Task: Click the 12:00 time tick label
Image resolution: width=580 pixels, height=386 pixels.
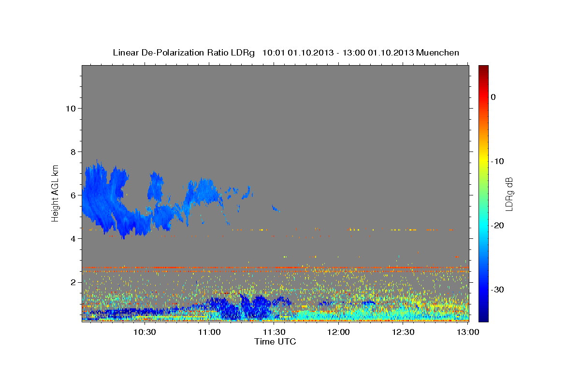Action: tap(338, 332)
